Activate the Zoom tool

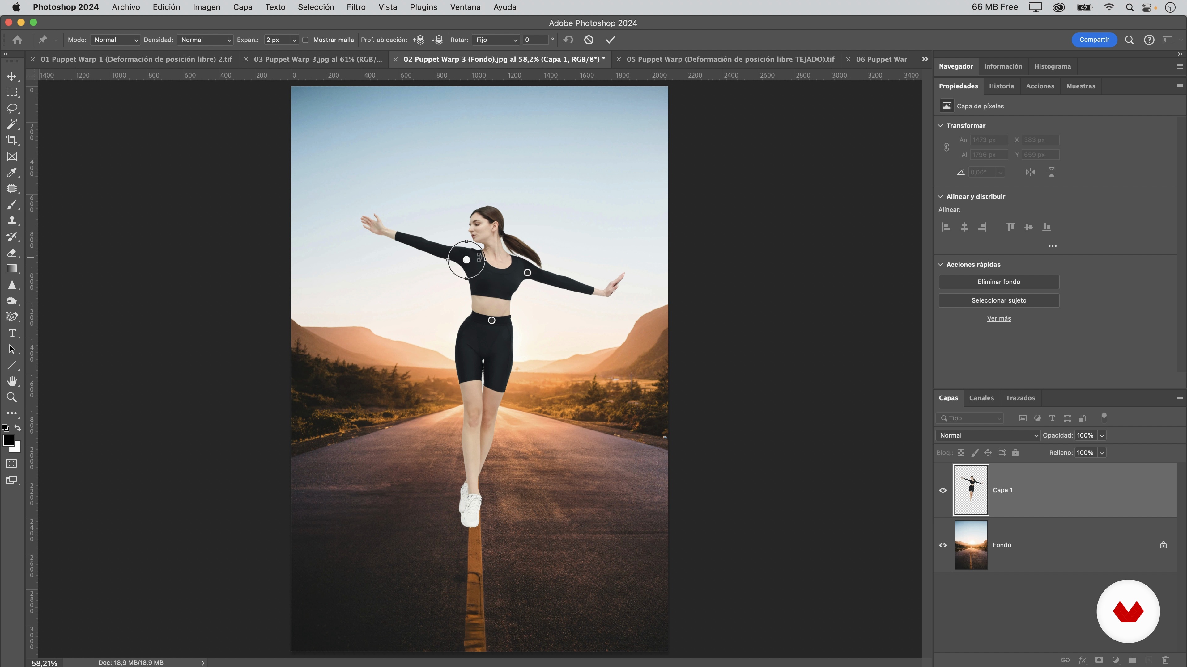pyautogui.click(x=12, y=397)
